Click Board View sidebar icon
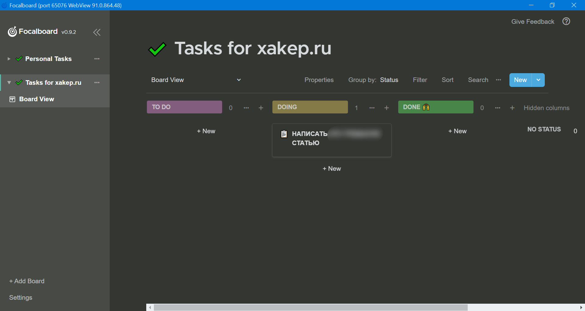Viewport: 585px width, 311px height. pos(12,99)
